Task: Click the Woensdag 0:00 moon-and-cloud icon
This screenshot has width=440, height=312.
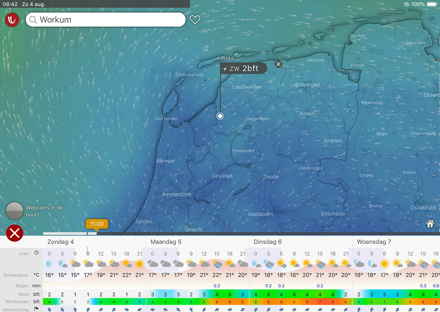Action: [359, 264]
